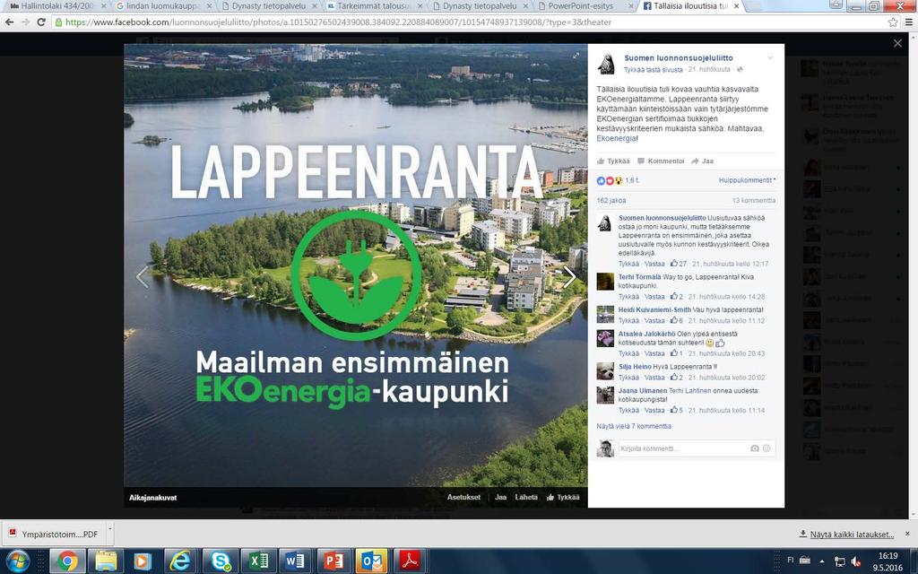Open Jaana Ulmanen commenter profile

coord(643,391)
